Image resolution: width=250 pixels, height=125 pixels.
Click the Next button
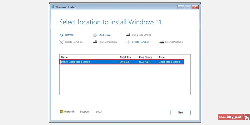point(181,112)
